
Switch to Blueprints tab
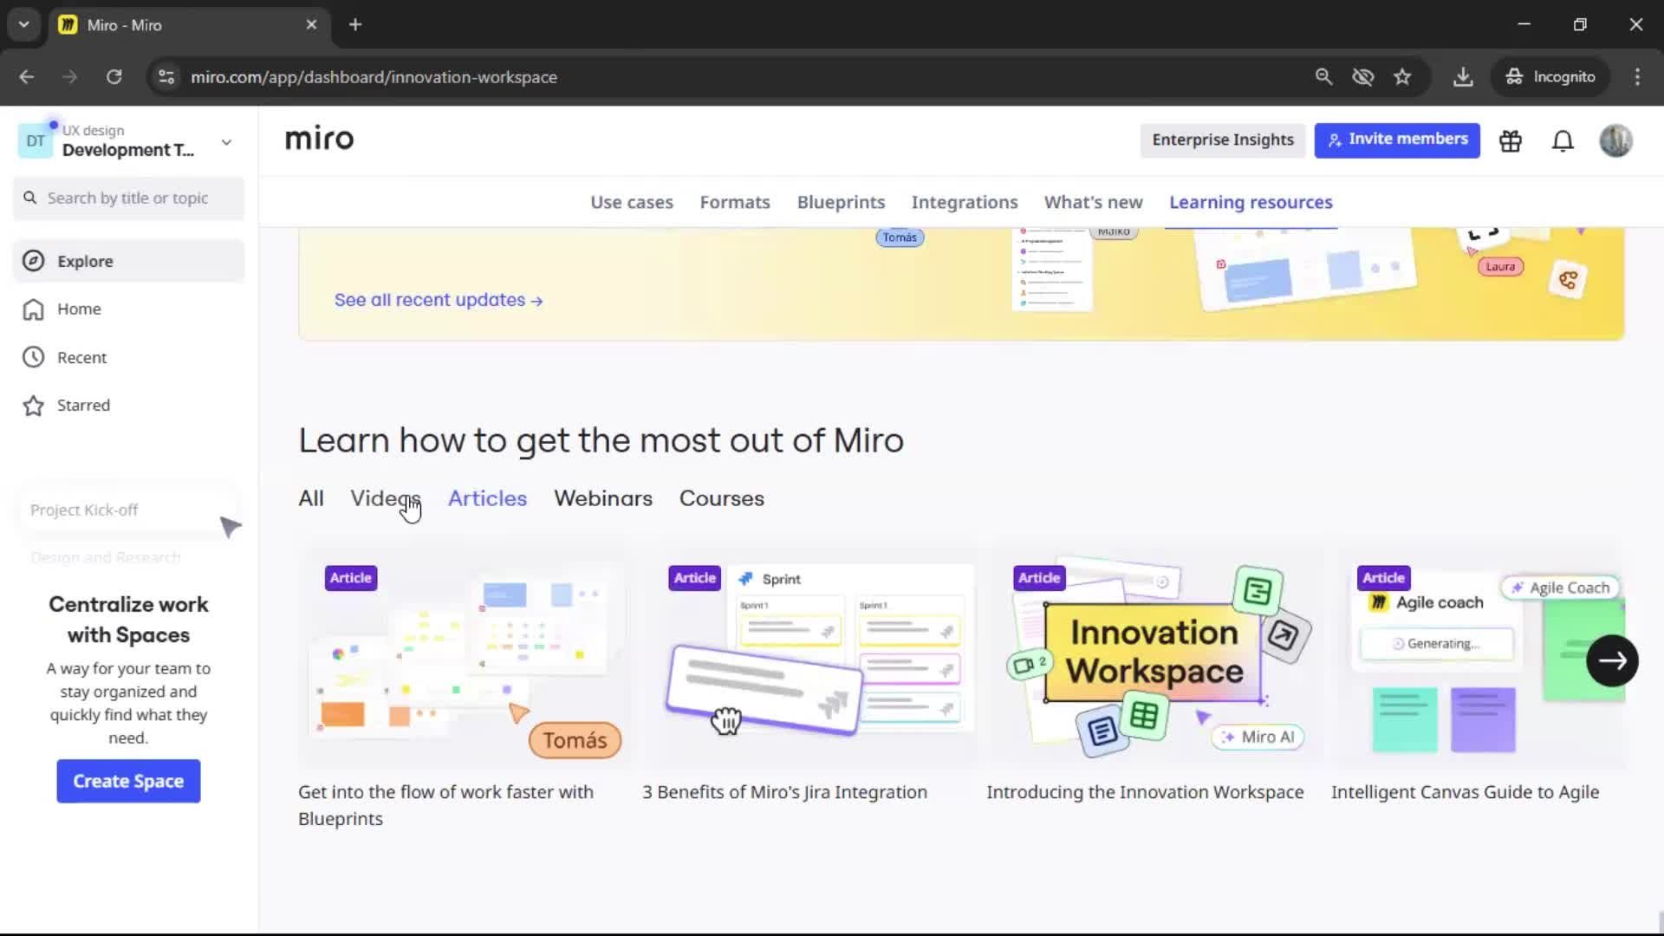point(841,202)
